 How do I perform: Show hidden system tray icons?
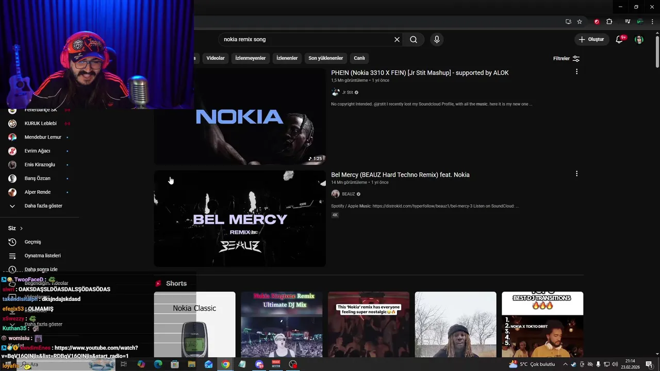click(565, 364)
